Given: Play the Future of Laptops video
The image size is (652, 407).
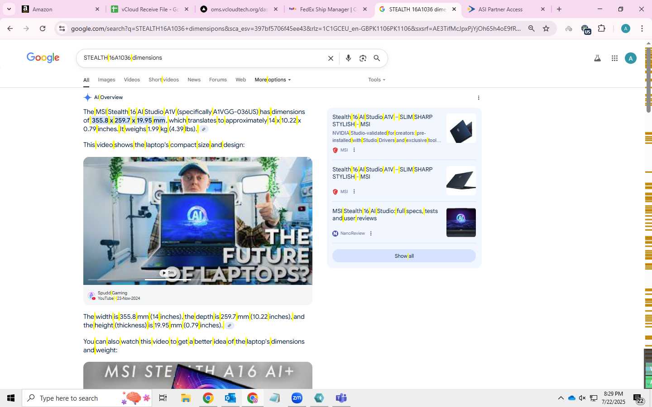Looking at the screenshot, I should [198, 221].
